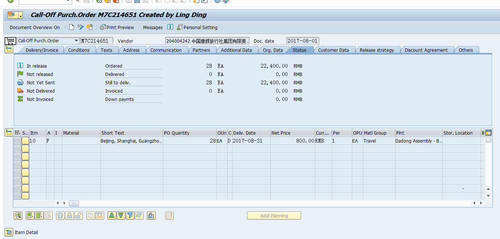The width and height of the screenshot is (500, 239).
Task: Click the attachment paperclip icon below grid
Action: pyautogui.click(x=151, y=216)
